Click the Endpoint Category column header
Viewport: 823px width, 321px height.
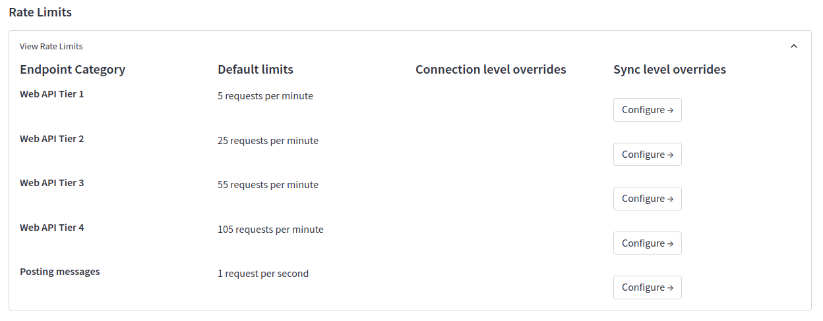(73, 70)
